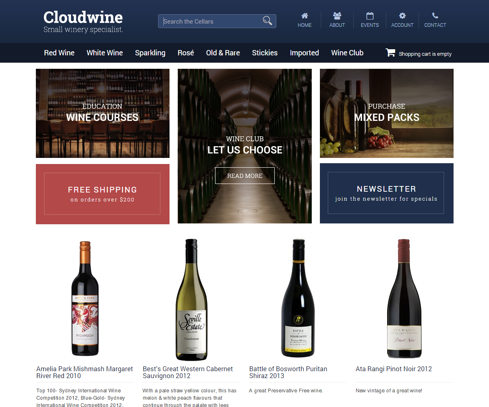489x407 pixels.
Task: Open the Red Wine menu
Action: (x=59, y=53)
